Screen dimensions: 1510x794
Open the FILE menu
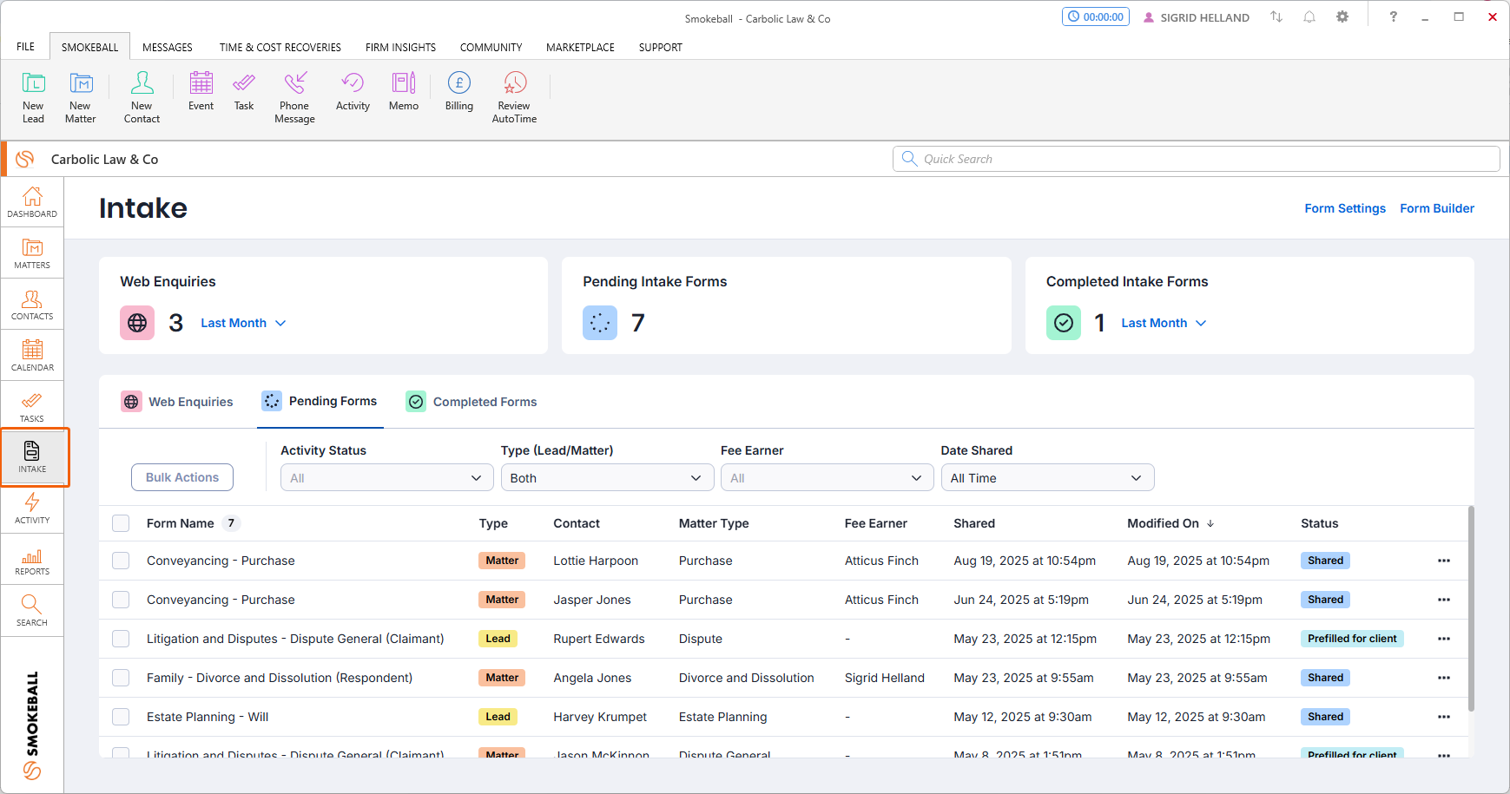point(25,47)
